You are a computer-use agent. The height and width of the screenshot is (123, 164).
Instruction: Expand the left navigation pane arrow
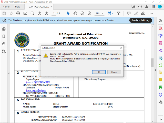[9, 73]
